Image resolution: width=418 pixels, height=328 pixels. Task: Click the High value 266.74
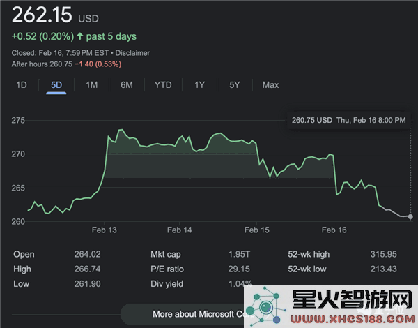pyautogui.click(x=88, y=269)
